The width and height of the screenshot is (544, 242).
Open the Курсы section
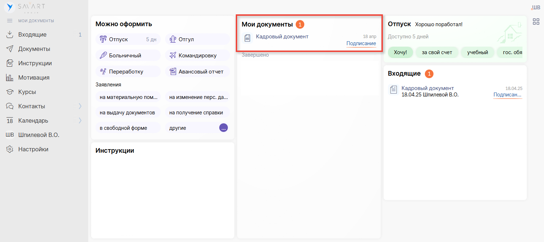pyautogui.click(x=27, y=92)
